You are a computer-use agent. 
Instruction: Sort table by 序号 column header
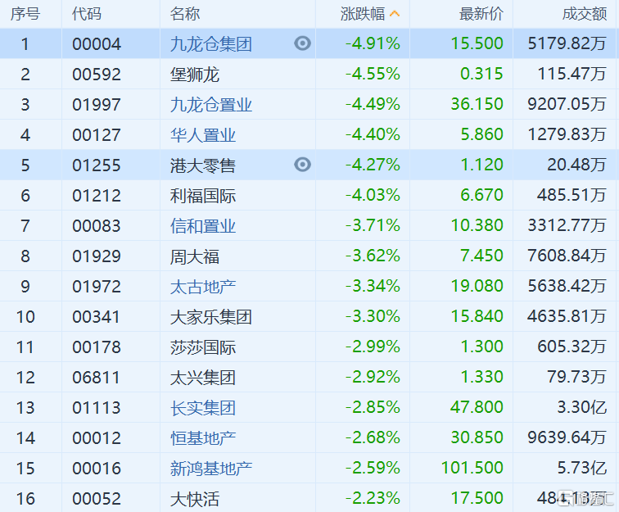tap(25, 14)
